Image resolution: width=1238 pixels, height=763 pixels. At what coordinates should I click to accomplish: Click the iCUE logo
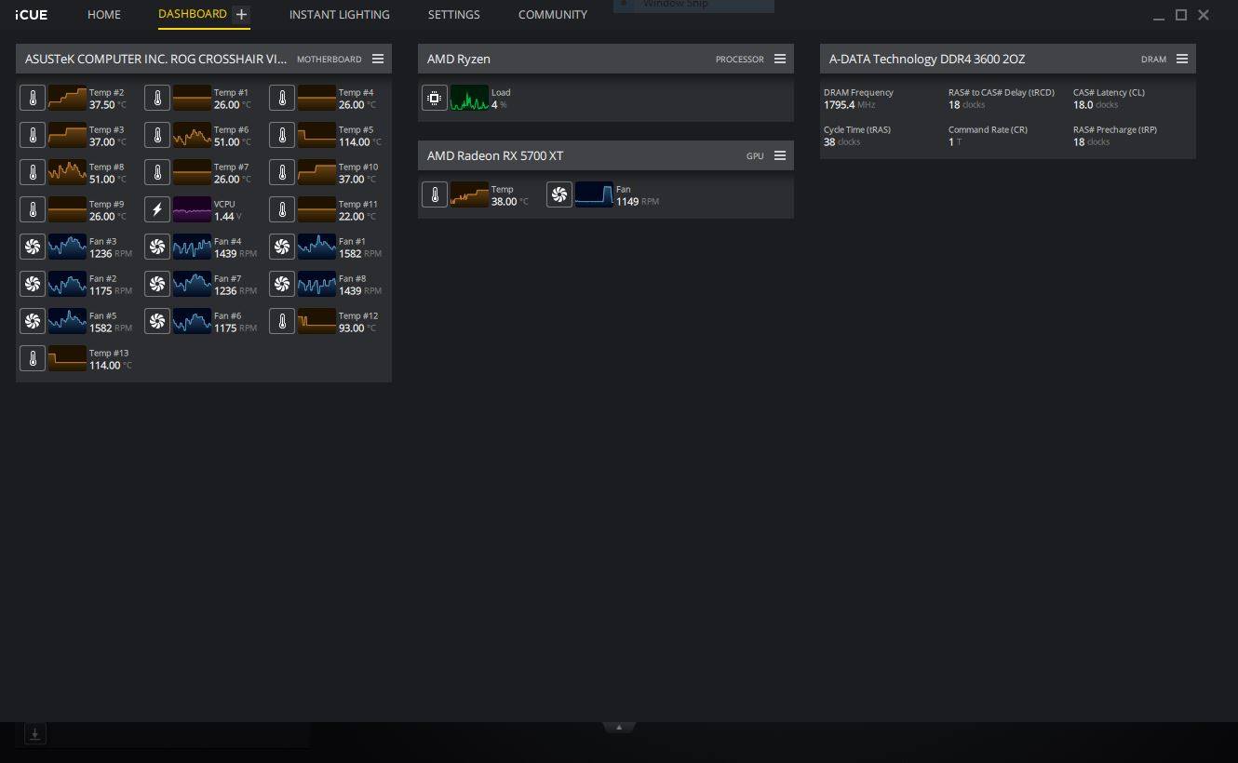pos(32,15)
